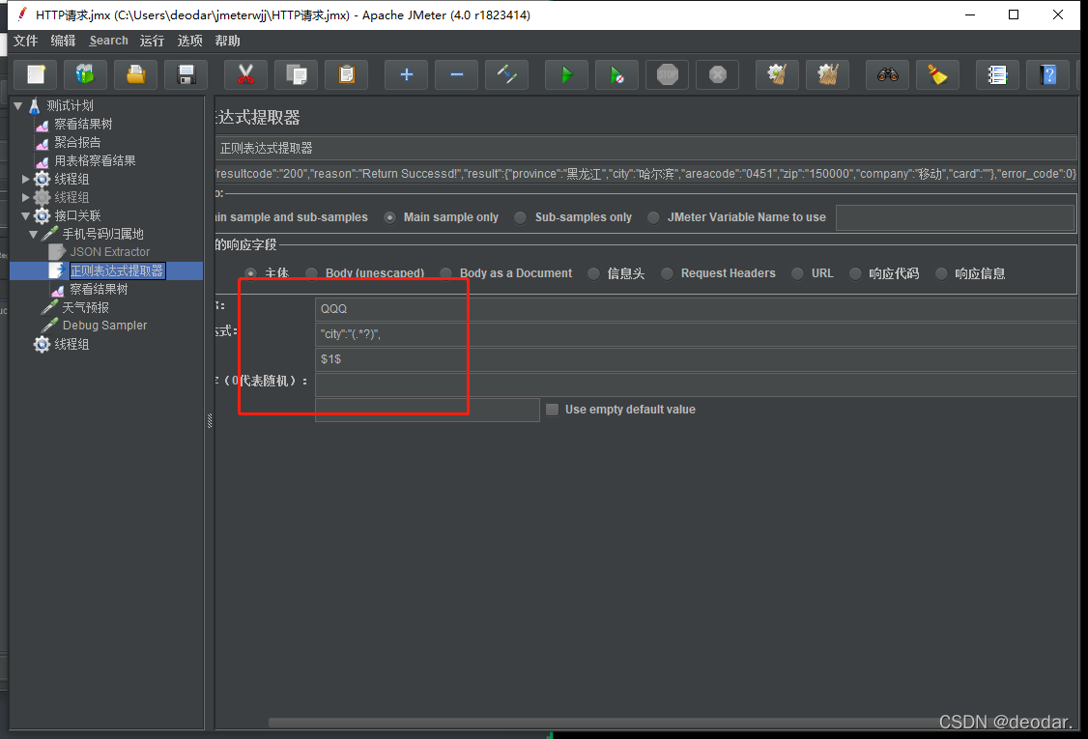Collapse the 接口关联 thread group
Screen dimensions: 1088x739
point(26,215)
